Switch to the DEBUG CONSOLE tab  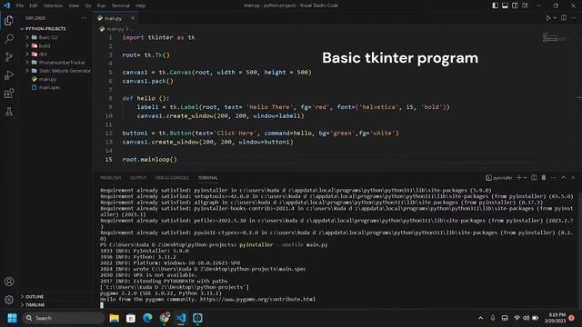click(x=172, y=178)
